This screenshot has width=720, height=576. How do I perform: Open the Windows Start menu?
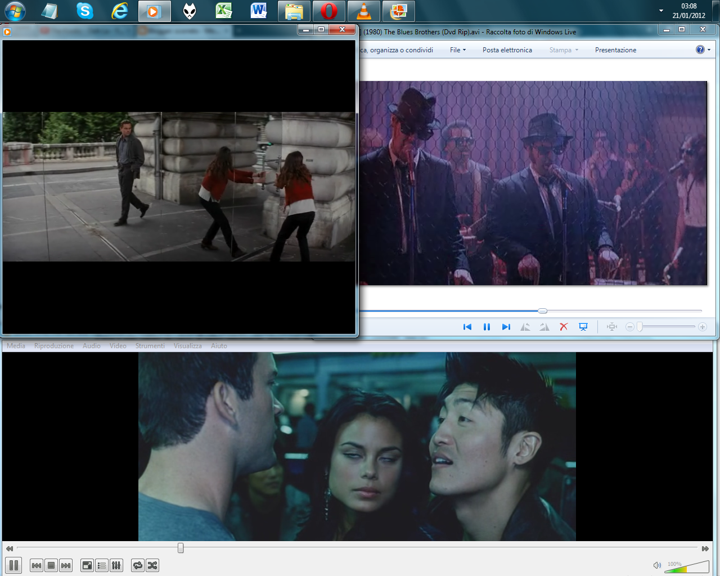(x=15, y=11)
